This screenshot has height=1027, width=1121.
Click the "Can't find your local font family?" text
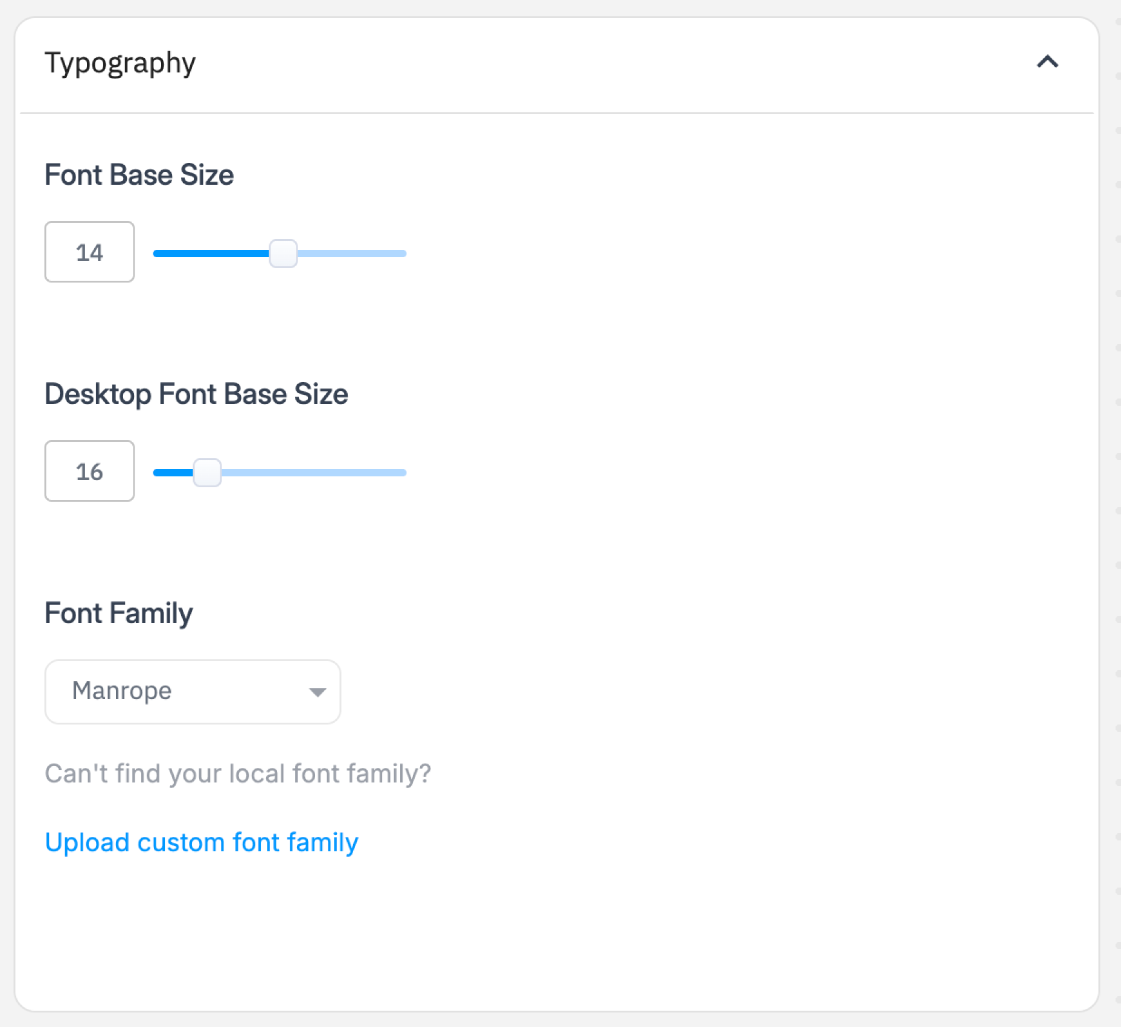click(238, 773)
